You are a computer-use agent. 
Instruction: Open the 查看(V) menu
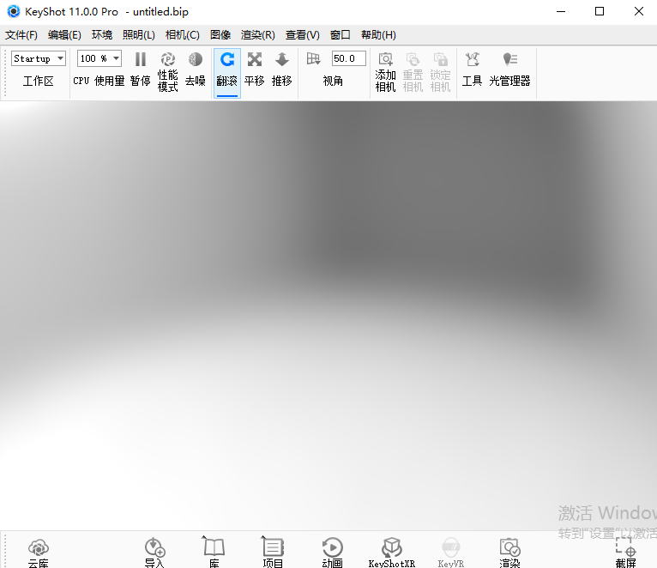tap(303, 35)
